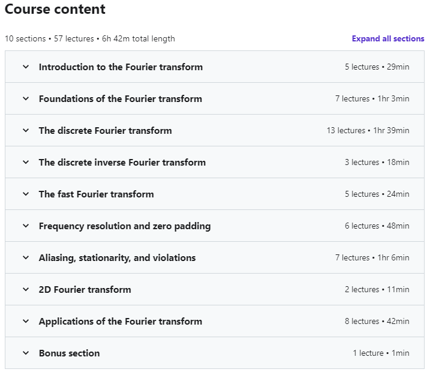Expand the Aliasing, stationarity, and violations chevron
430x372 pixels.
tap(26, 258)
